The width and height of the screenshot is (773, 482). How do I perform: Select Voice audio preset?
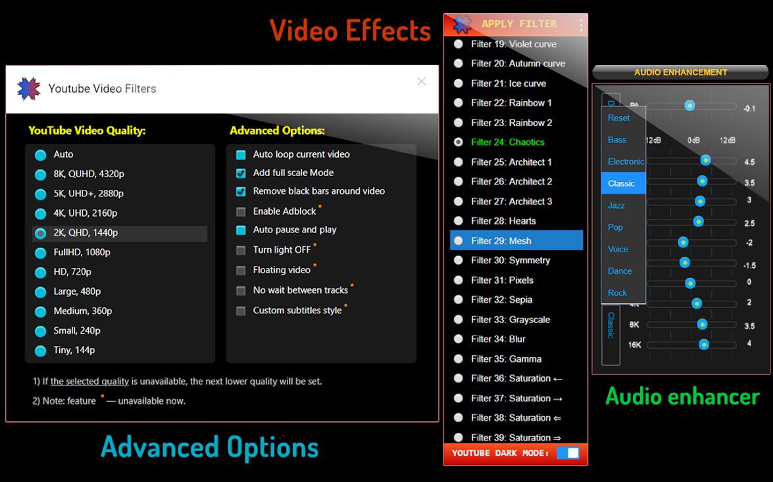[623, 249]
